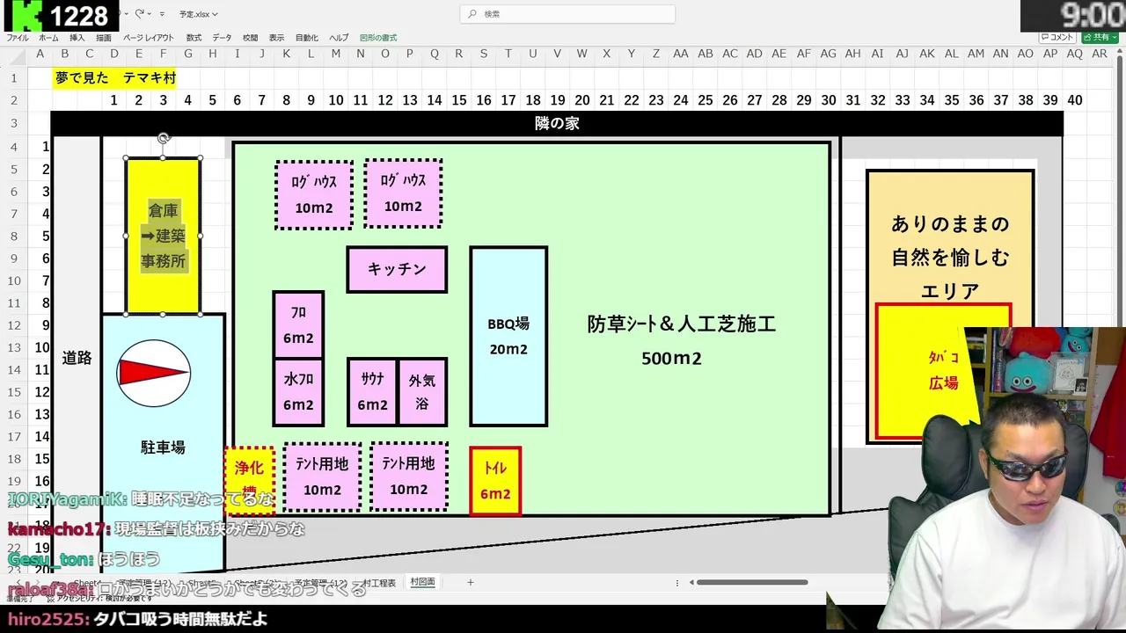Switch to the 村図面 sheet tab
The width and height of the screenshot is (1126, 633).
(422, 582)
